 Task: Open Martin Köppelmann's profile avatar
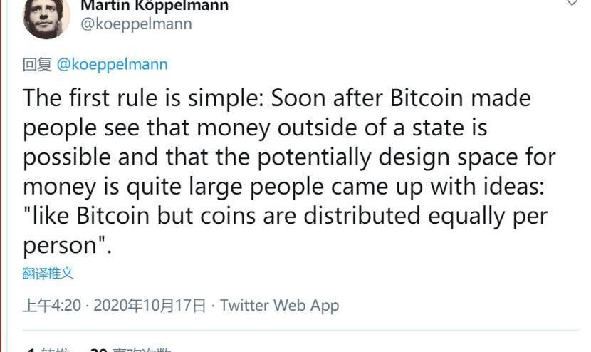46,17
